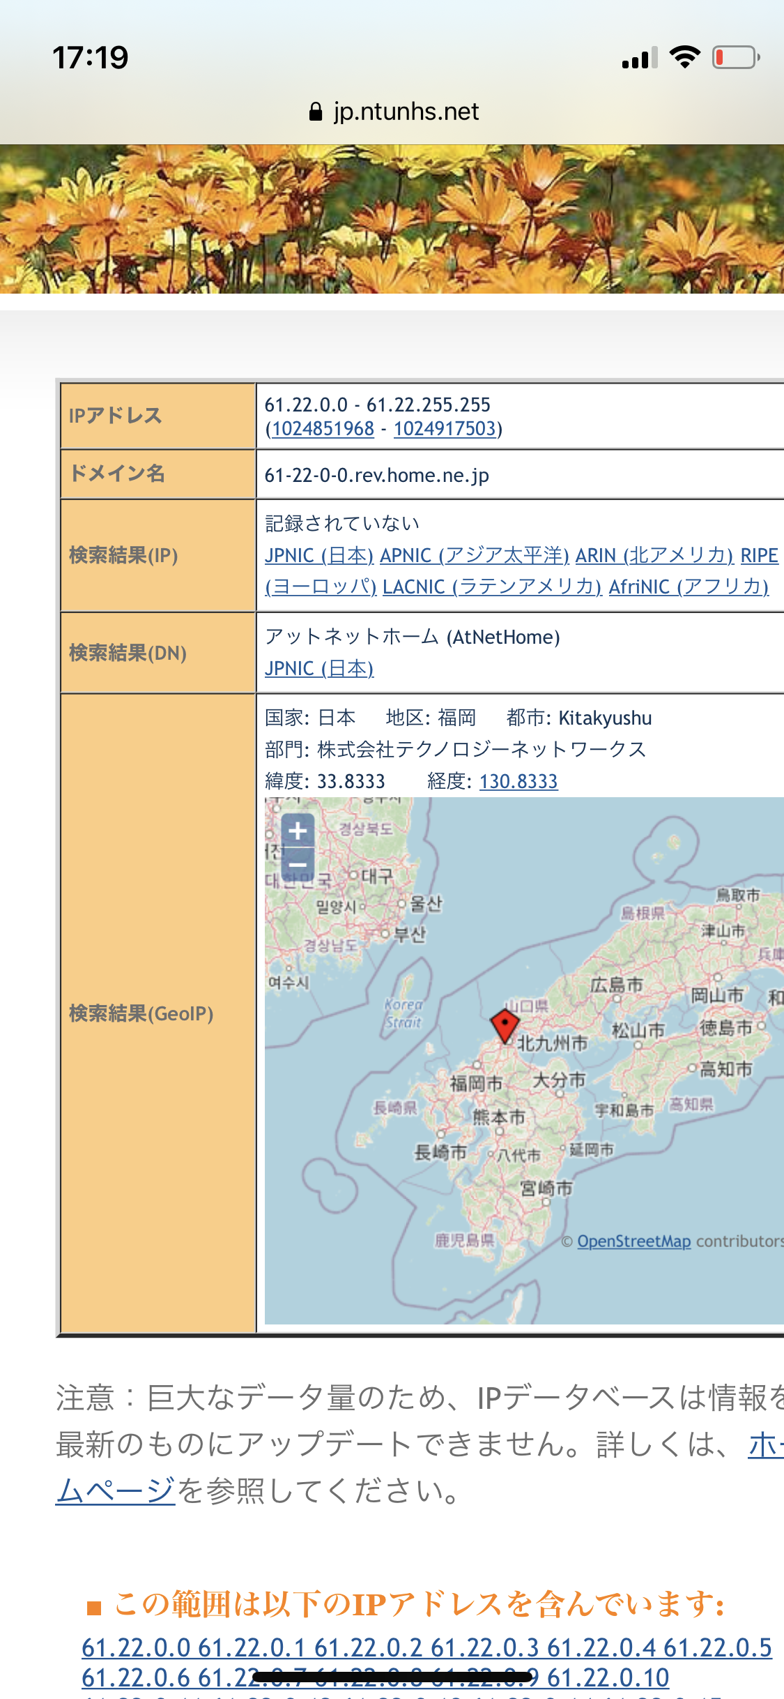The height and width of the screenshot is (1699, 784).
Task: Click the red location marker on map
Action: pyautogui.click(x=505, y=1024)
